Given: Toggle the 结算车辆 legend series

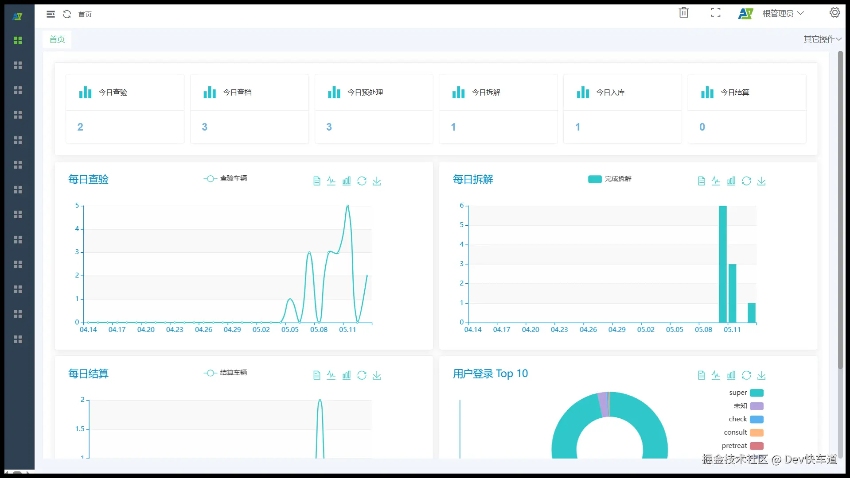Looking at the screenshot, I should [226, 373].
